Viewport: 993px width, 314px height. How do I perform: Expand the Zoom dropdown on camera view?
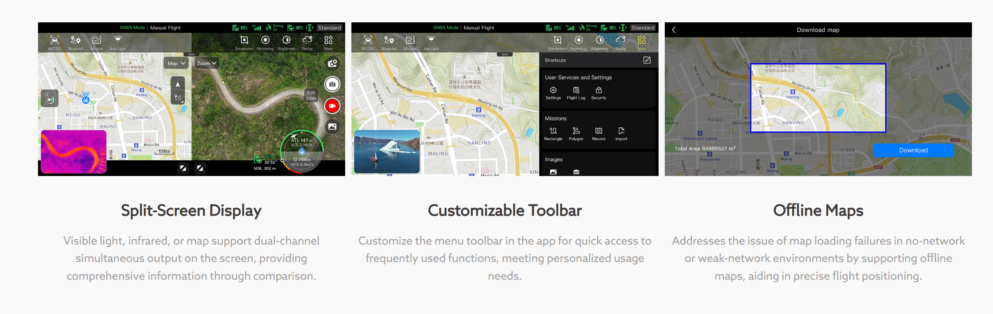[206, 63]
